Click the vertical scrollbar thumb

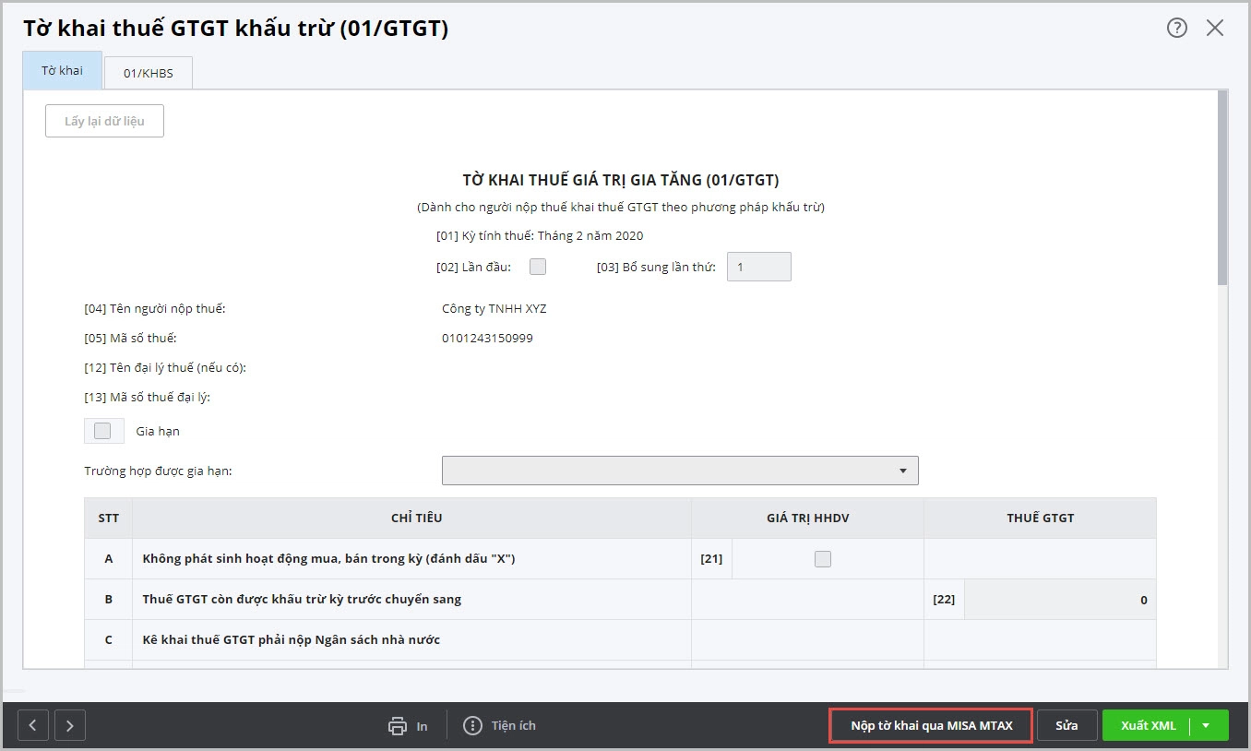(x=1221, y=187)
